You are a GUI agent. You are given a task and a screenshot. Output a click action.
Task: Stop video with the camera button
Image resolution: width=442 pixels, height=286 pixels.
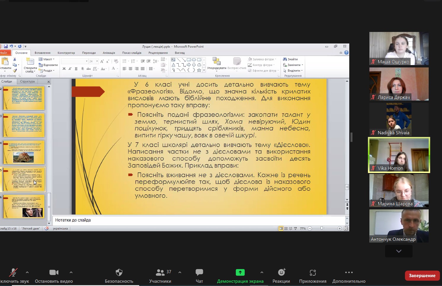click(x=54, y=272)
